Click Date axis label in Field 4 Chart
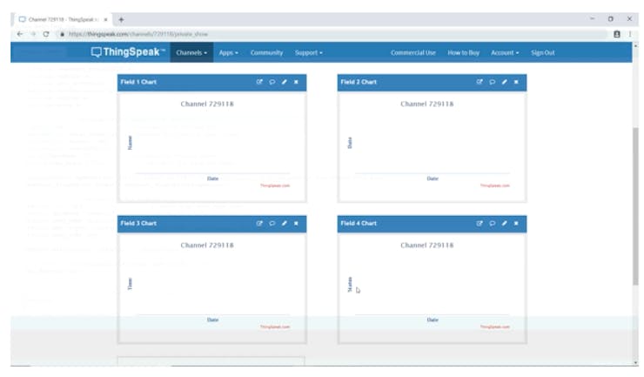This screenshot has width=644, height=377. [x=433, y=320]
